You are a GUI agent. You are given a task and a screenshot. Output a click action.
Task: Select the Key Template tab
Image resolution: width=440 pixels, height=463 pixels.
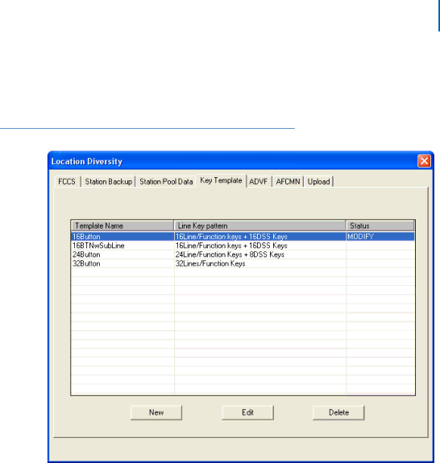click(221, 180)
